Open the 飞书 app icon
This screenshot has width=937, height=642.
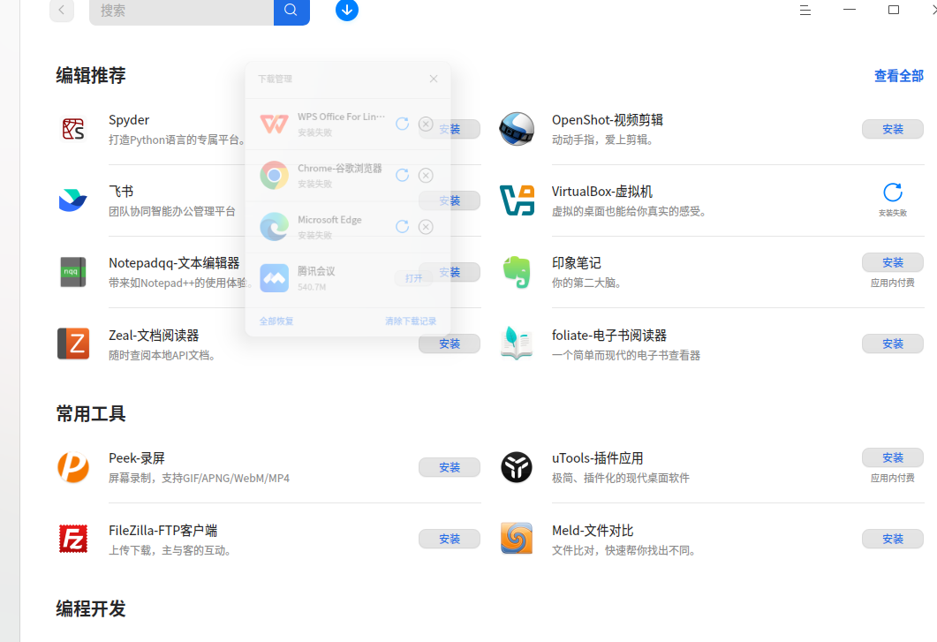73,200
